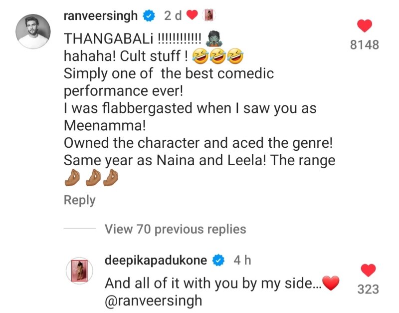Click the verified badge beside deepikapadukone
Image resolution: width=399 pixels, height=313 pixels.
218,261
